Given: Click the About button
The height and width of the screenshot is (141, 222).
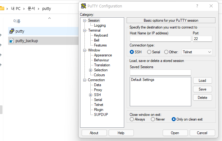Looking at the screenshot, I should coord(94,133).
